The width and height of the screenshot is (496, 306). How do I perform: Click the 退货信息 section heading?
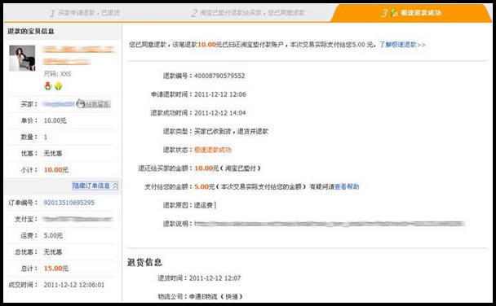pos(144,263)
